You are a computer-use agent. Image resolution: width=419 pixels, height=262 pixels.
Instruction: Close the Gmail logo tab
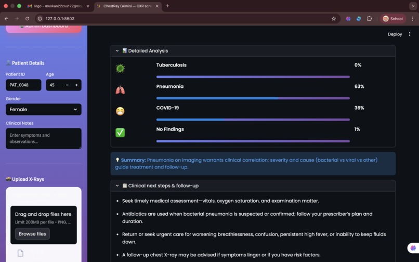coord(88,6)
